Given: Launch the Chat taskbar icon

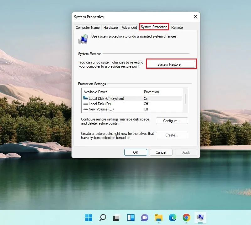Looking at the screenshot, I should pyautogui.click(x=145, y=217).
